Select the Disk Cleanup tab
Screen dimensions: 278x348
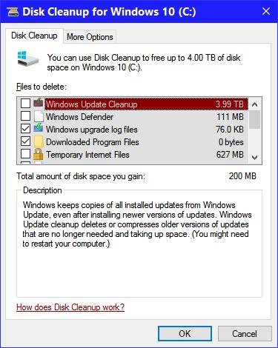(x=34, y=36)
